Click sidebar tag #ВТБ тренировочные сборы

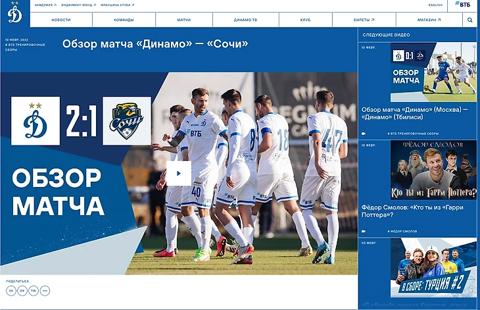413,134
